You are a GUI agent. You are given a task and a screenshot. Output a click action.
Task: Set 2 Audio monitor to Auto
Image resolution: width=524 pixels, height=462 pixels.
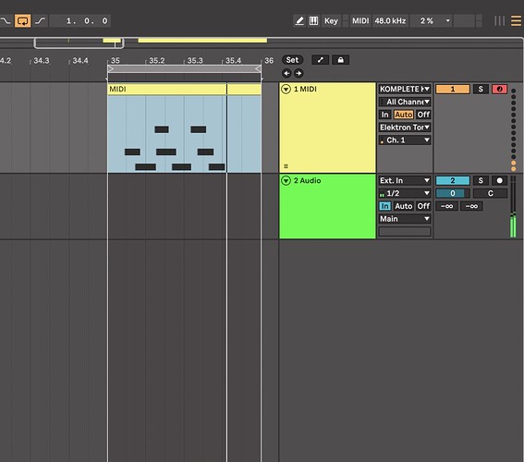point(403,206)
